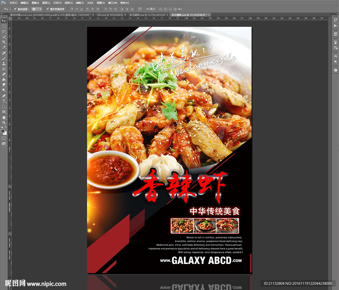Screen dimensions: 339x290
Task: Close the 会议模板.psd tab
Action: pos(209,15)
